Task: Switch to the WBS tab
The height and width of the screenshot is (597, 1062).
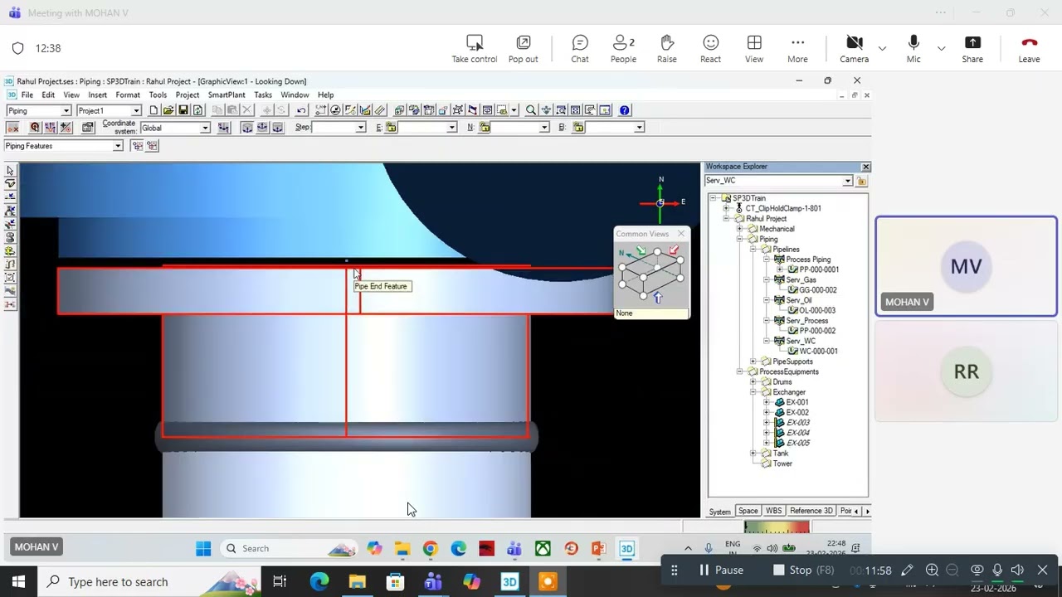Action: (773, 511)
